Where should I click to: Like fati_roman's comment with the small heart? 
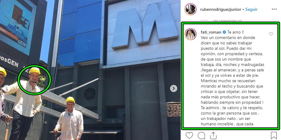point(271,34)
